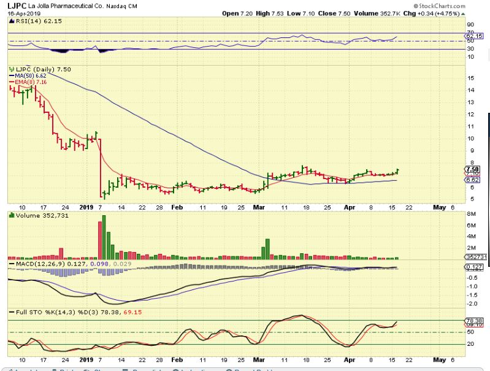490x371 pixels.
Task: Click the 15 price axis label
Action: click(x=471, y=78)
